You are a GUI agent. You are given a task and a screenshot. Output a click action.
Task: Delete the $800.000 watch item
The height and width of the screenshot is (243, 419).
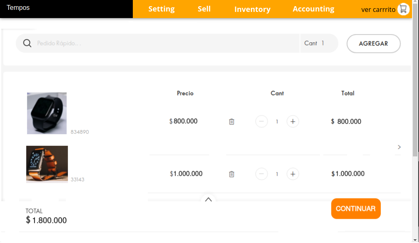pos(231,121)
